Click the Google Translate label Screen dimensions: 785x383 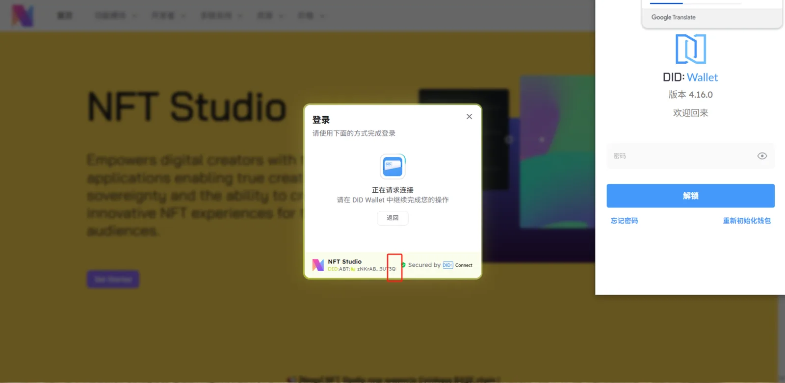673,17
